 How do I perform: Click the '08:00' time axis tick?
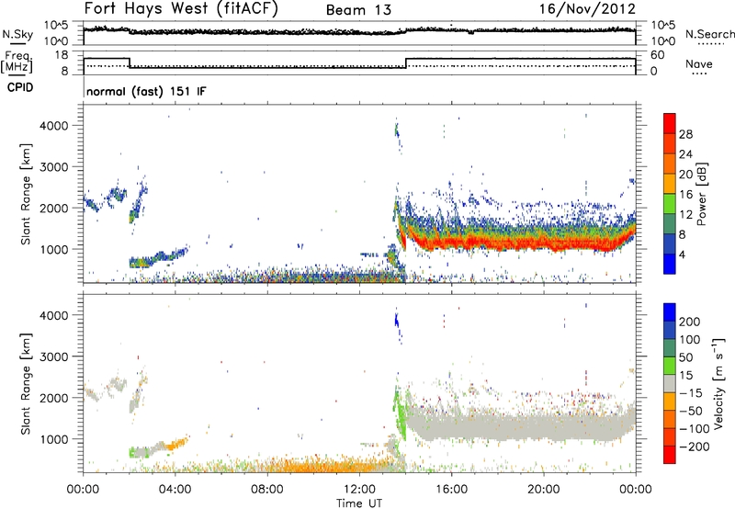coord(267,490)
